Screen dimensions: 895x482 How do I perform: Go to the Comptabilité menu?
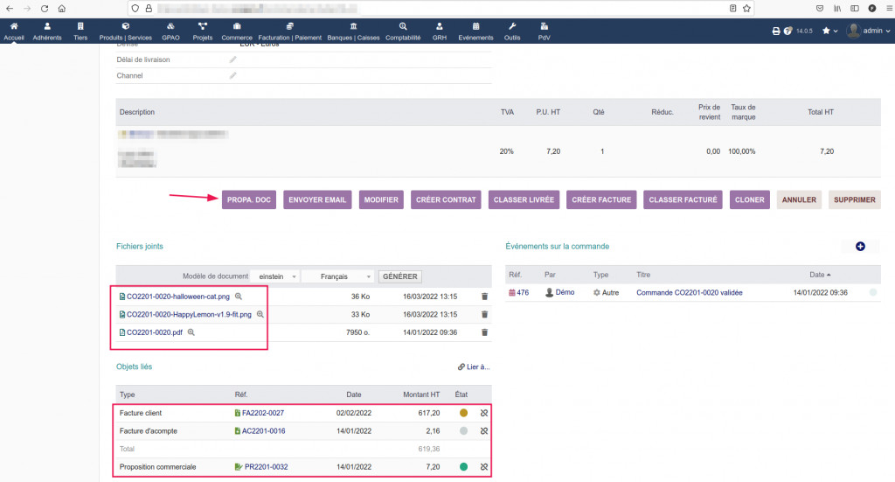click(402, 31)
